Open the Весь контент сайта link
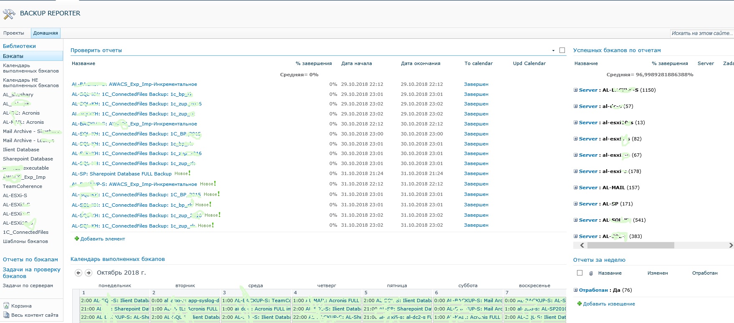The image size is (734, 323). (35, 315)
